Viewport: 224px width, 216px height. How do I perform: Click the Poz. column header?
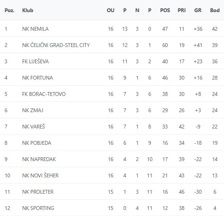[9, 10]
